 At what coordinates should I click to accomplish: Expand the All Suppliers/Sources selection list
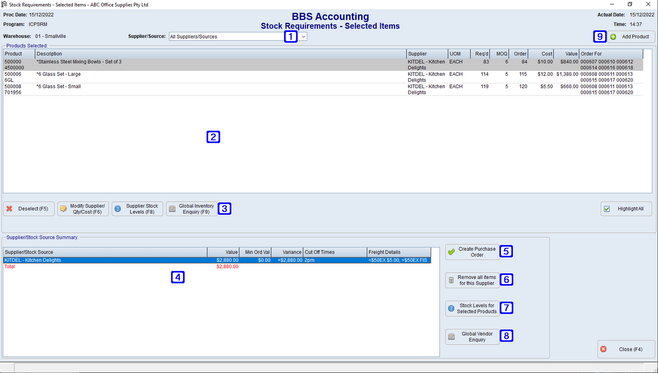[303, 36]
